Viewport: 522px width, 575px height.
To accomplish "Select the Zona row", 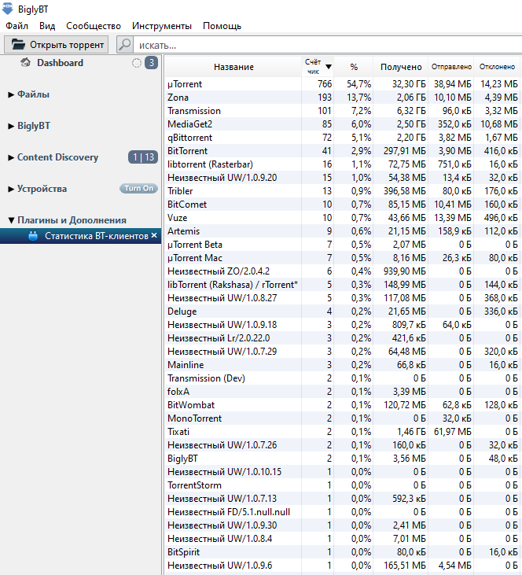I will coord(343,98).
